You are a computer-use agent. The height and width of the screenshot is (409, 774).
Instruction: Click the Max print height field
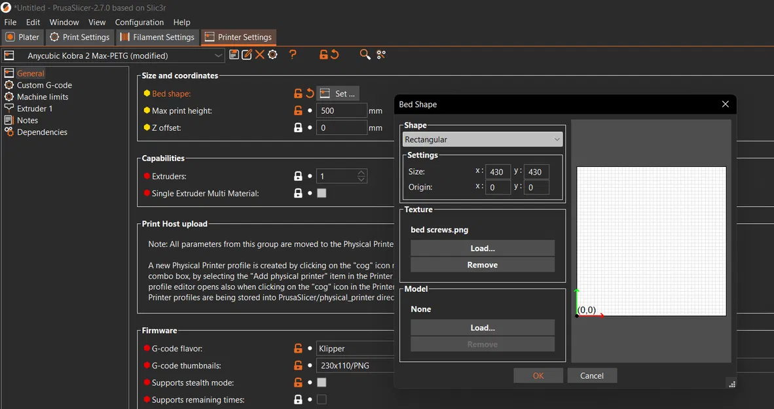[342, 111]
